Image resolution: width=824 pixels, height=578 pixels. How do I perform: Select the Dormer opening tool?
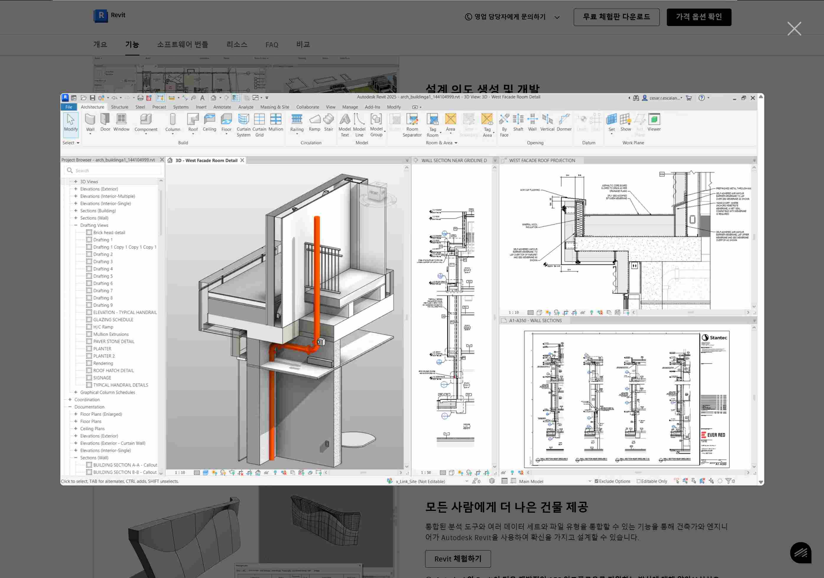point(564,122)
